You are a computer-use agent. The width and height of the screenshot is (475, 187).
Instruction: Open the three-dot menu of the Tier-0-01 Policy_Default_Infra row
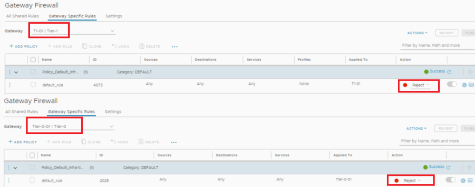[10, 167]
